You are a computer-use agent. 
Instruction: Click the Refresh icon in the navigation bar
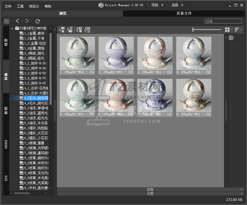pyautogui.click(x=38, y=21)
